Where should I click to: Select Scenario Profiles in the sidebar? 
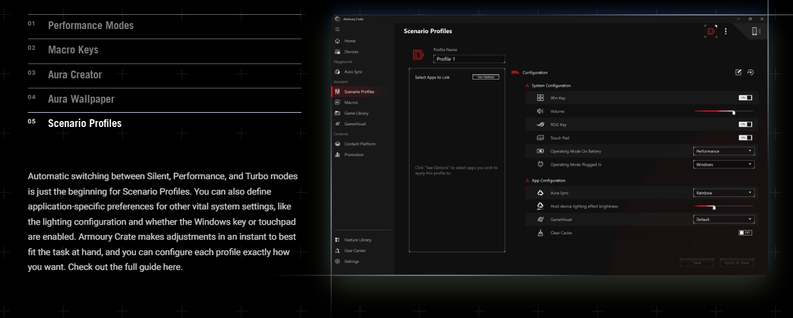[x=362, y=92]
